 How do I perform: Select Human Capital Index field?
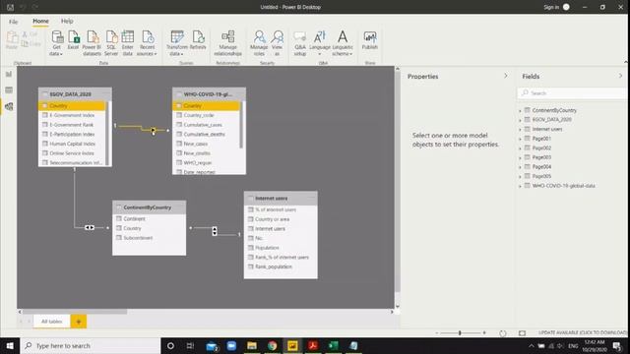point(72,144)
